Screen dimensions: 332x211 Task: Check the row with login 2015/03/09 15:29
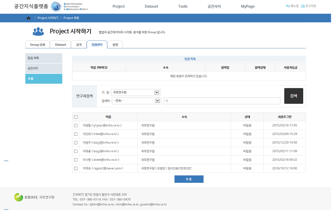coord(76,134)
